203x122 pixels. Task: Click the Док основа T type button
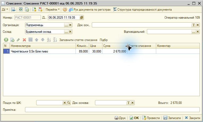pos(128,103)
